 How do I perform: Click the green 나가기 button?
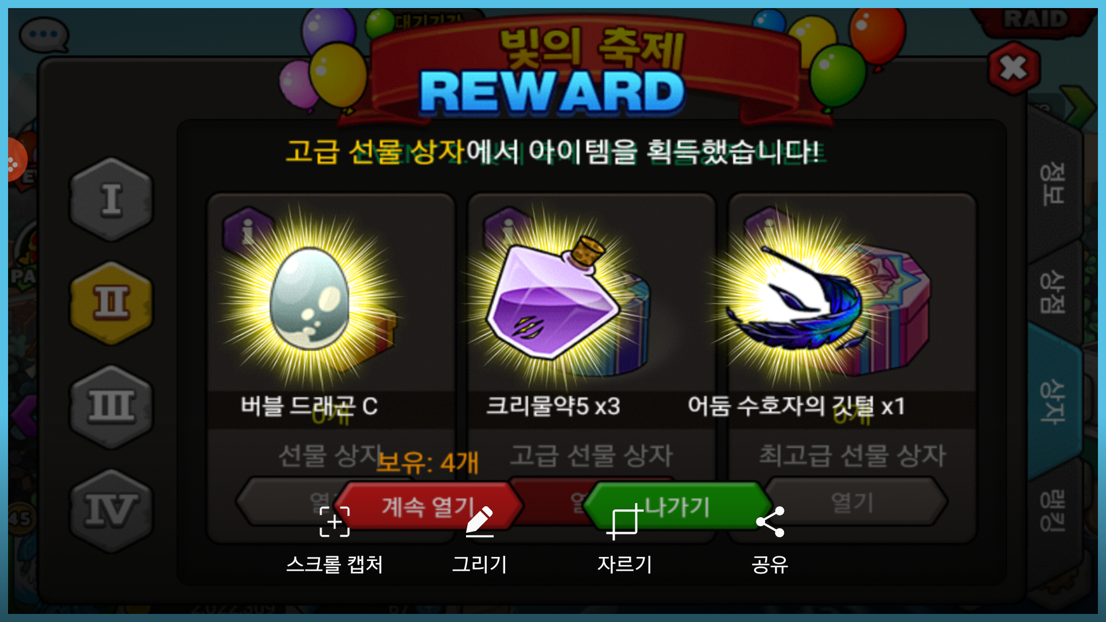677,506
